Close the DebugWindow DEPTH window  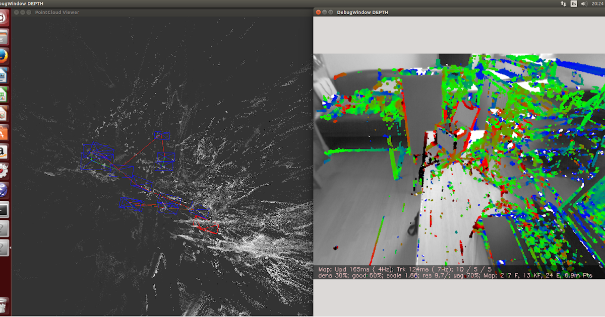pyautogui.click(x=318, y=12)
